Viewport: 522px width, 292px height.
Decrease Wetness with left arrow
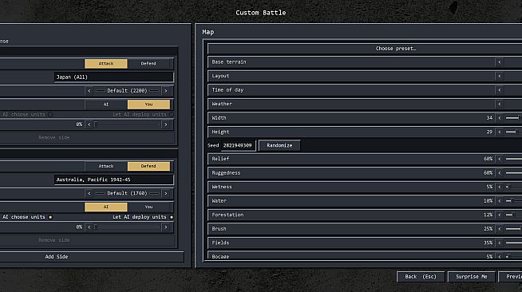coord(500,187)
